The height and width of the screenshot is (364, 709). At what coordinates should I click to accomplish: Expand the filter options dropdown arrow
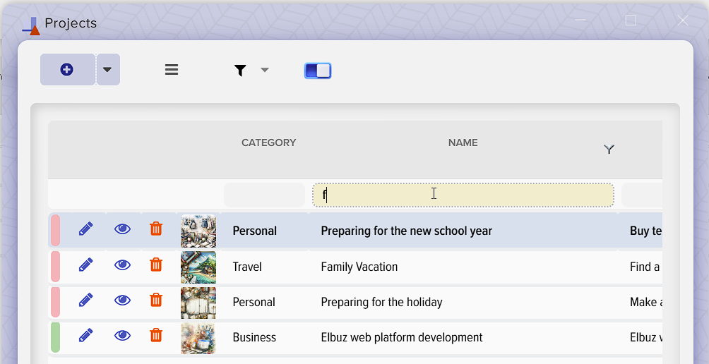(x=265, y=70)
